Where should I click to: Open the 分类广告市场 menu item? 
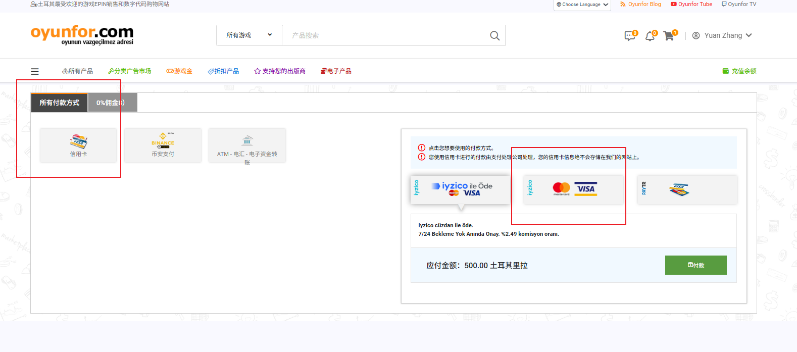point(130,71)
